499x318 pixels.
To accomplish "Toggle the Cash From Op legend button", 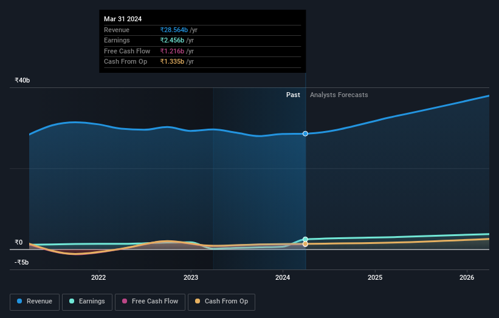I will click(x=221, y=302).
